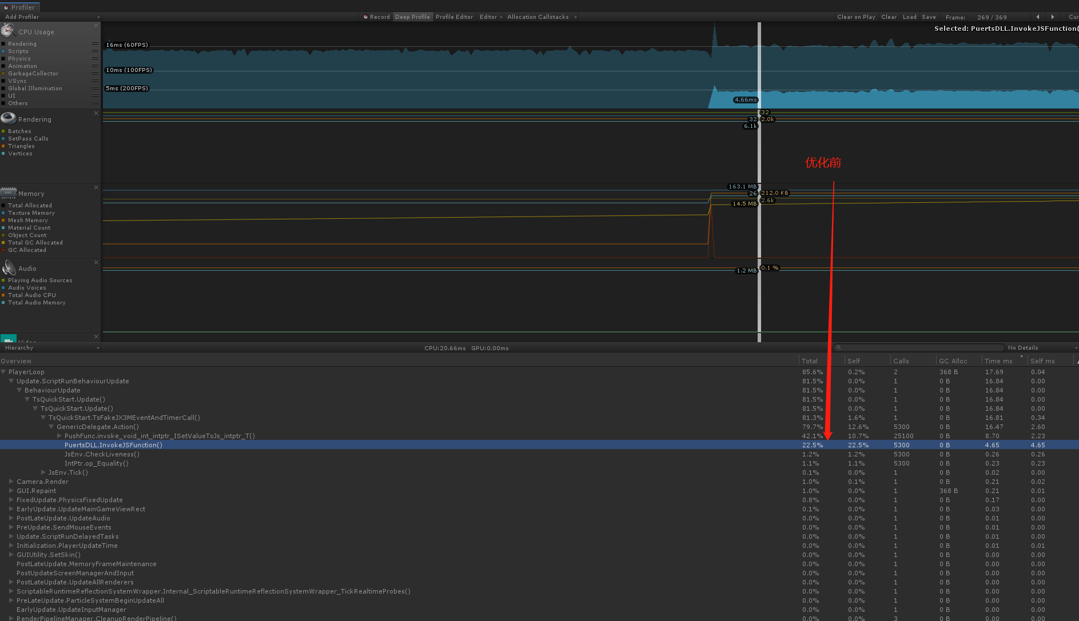Screen dimensions: 1079x621
Task: Toggle Deep Profile mode
Action: (x=412, y=17)
